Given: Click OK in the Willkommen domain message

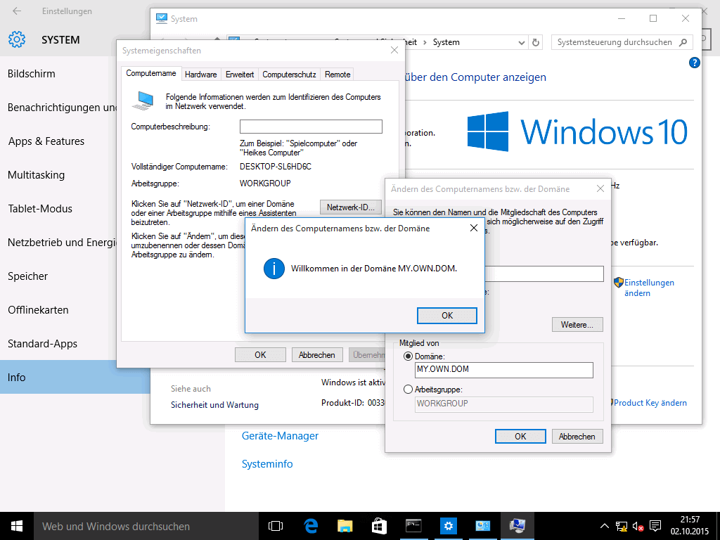Looking at the screenshot, I should click(x=446, y=316).
